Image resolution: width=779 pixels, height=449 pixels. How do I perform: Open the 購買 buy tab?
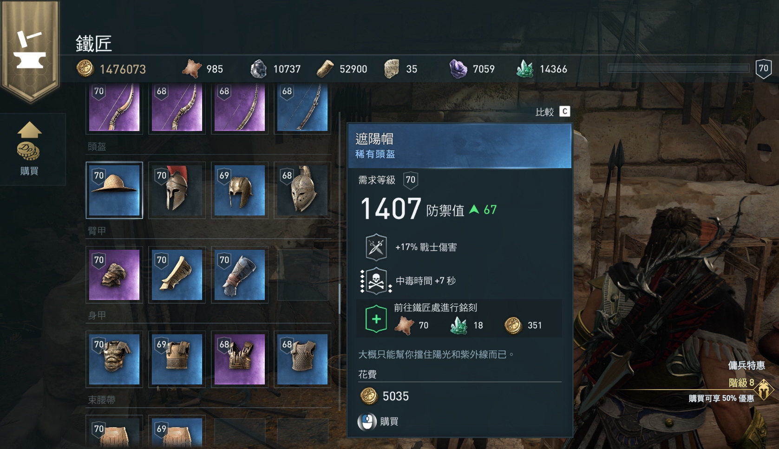[x=30, y=149]
